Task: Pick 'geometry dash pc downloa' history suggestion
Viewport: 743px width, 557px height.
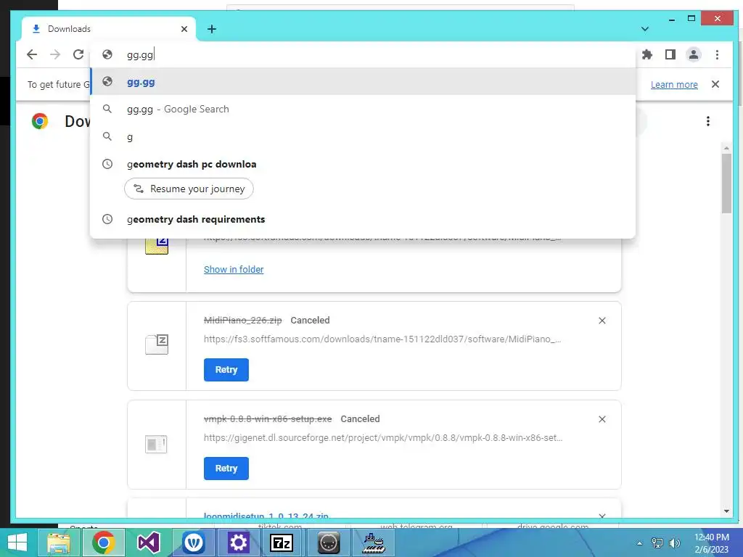Action: [x=363, y=164]
